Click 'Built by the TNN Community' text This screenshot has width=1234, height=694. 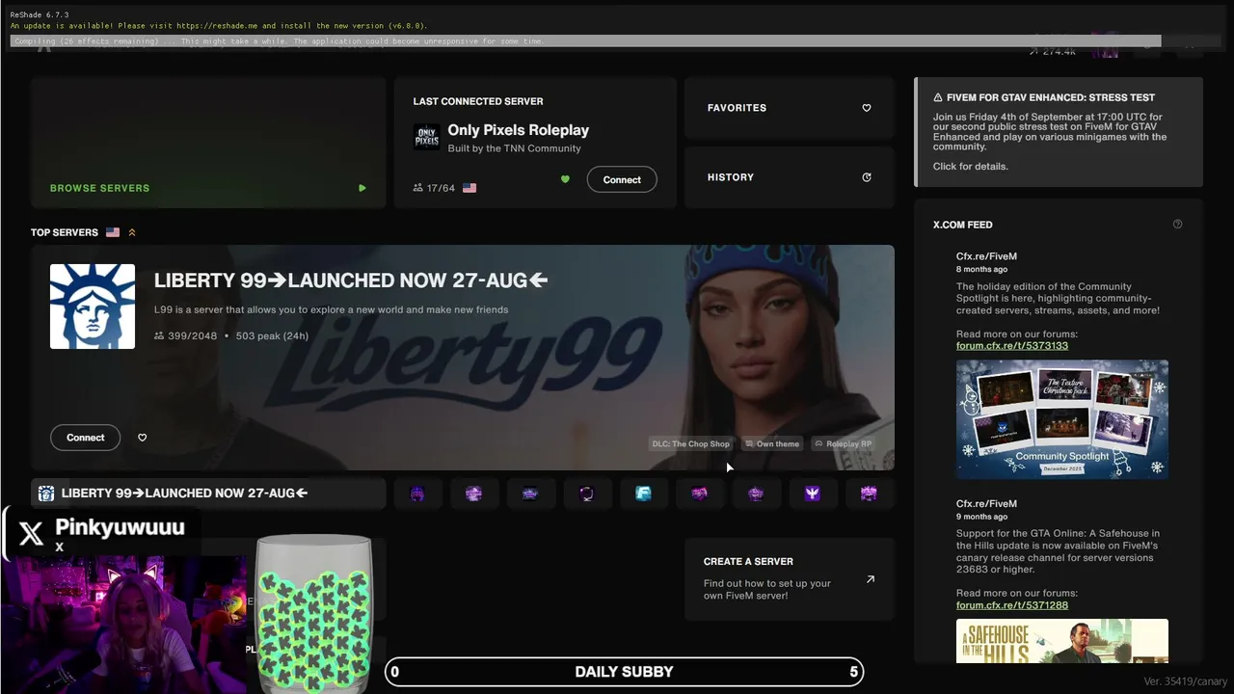pyautogui.click(x=514, y=148)
